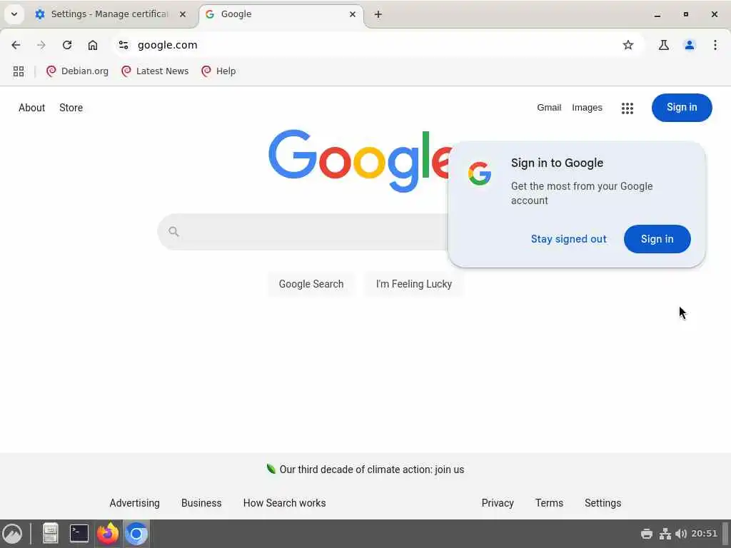Open a new tab with the plus button
The image size is (731, 548).
(378, 14)
